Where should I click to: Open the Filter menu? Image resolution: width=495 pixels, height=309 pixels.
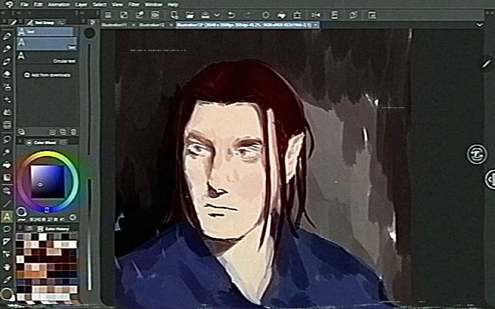pyautogui.click(x=134, y=4)
